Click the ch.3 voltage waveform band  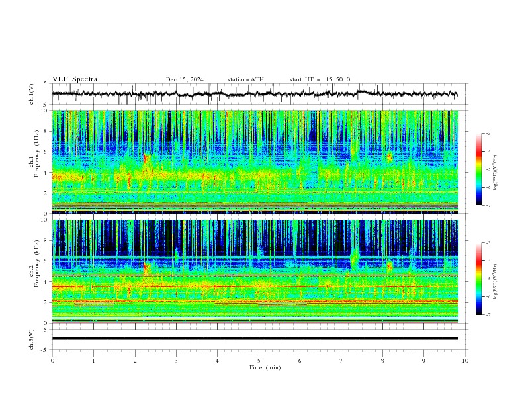click(x=255, y=339)
